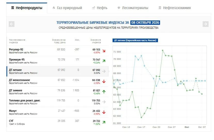Image resolution: width=214 pixels, height=140 pixels.
Task: Open the Нефтегазохимия tab
Action: [x=175, y=8]
